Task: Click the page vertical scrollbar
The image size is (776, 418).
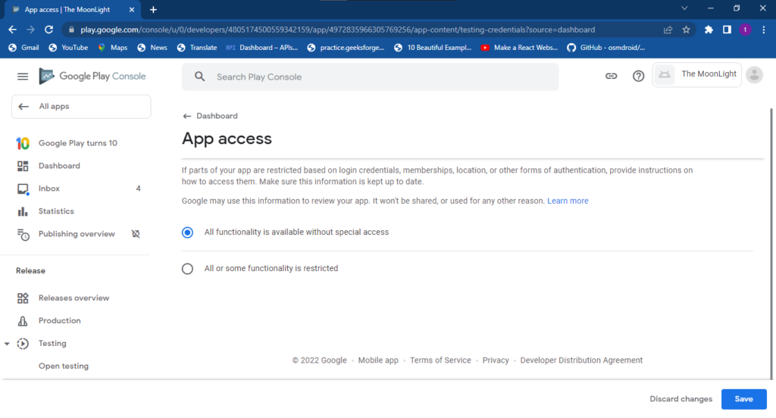Action: 771,242
